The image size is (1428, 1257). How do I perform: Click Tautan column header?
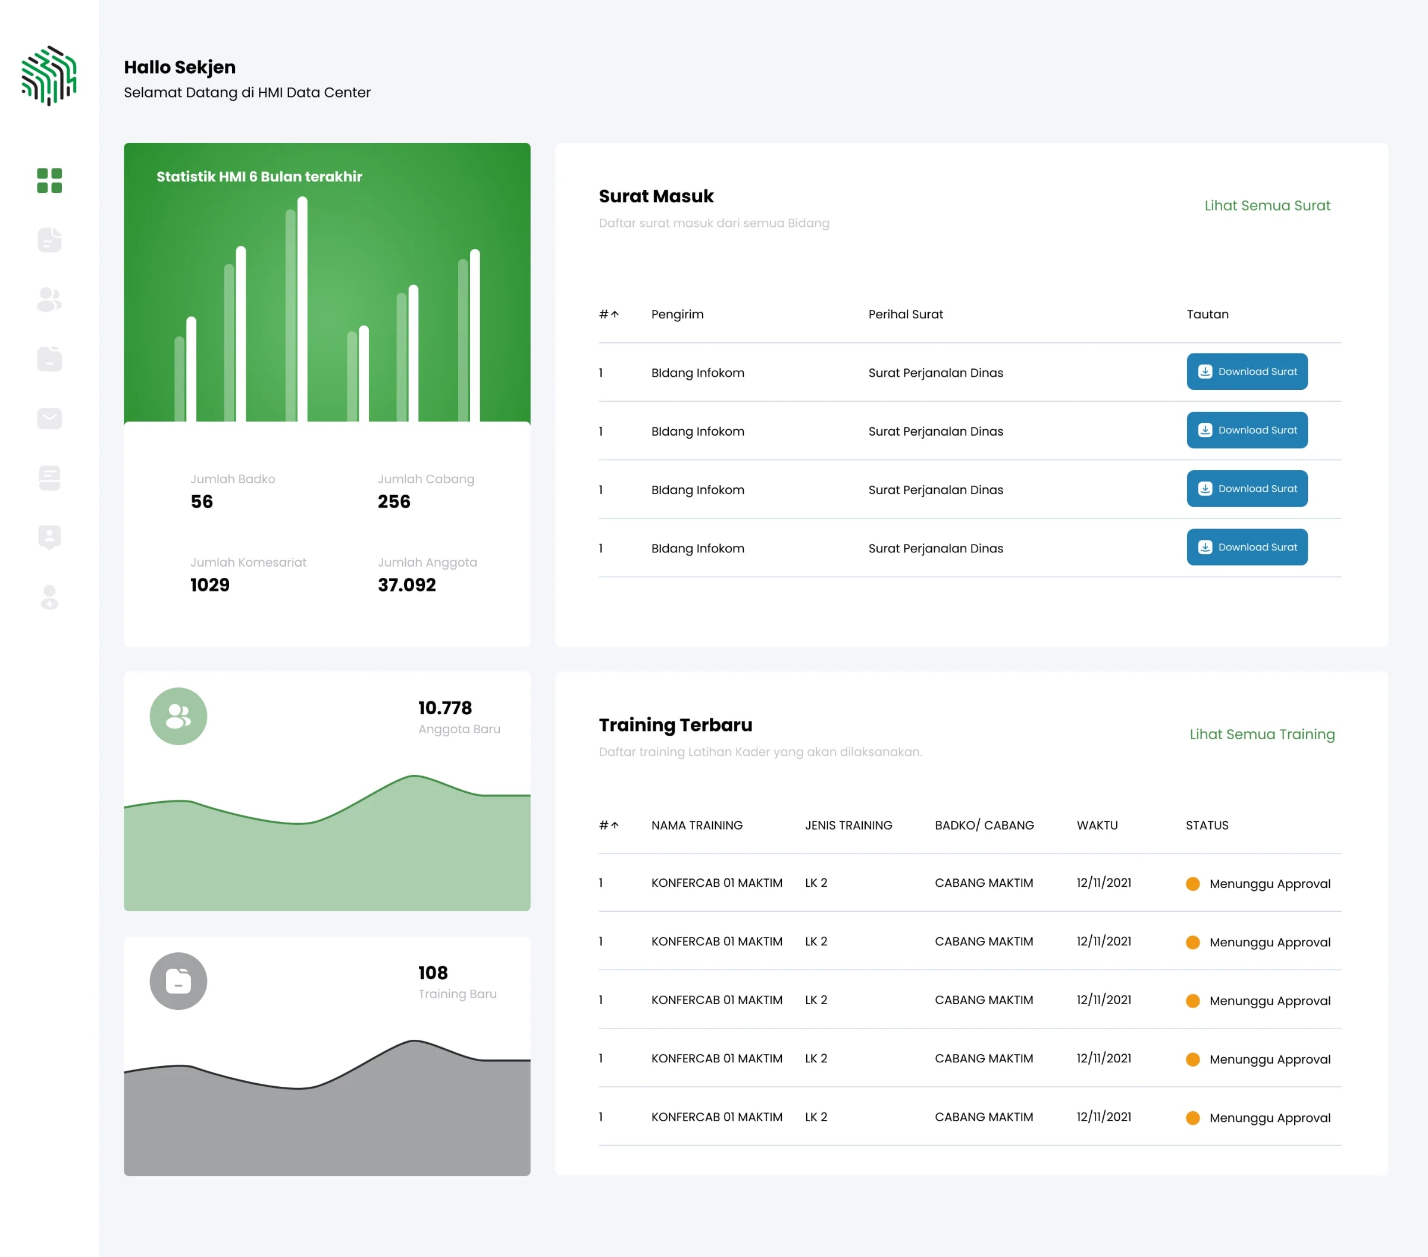coord(1207,314)
